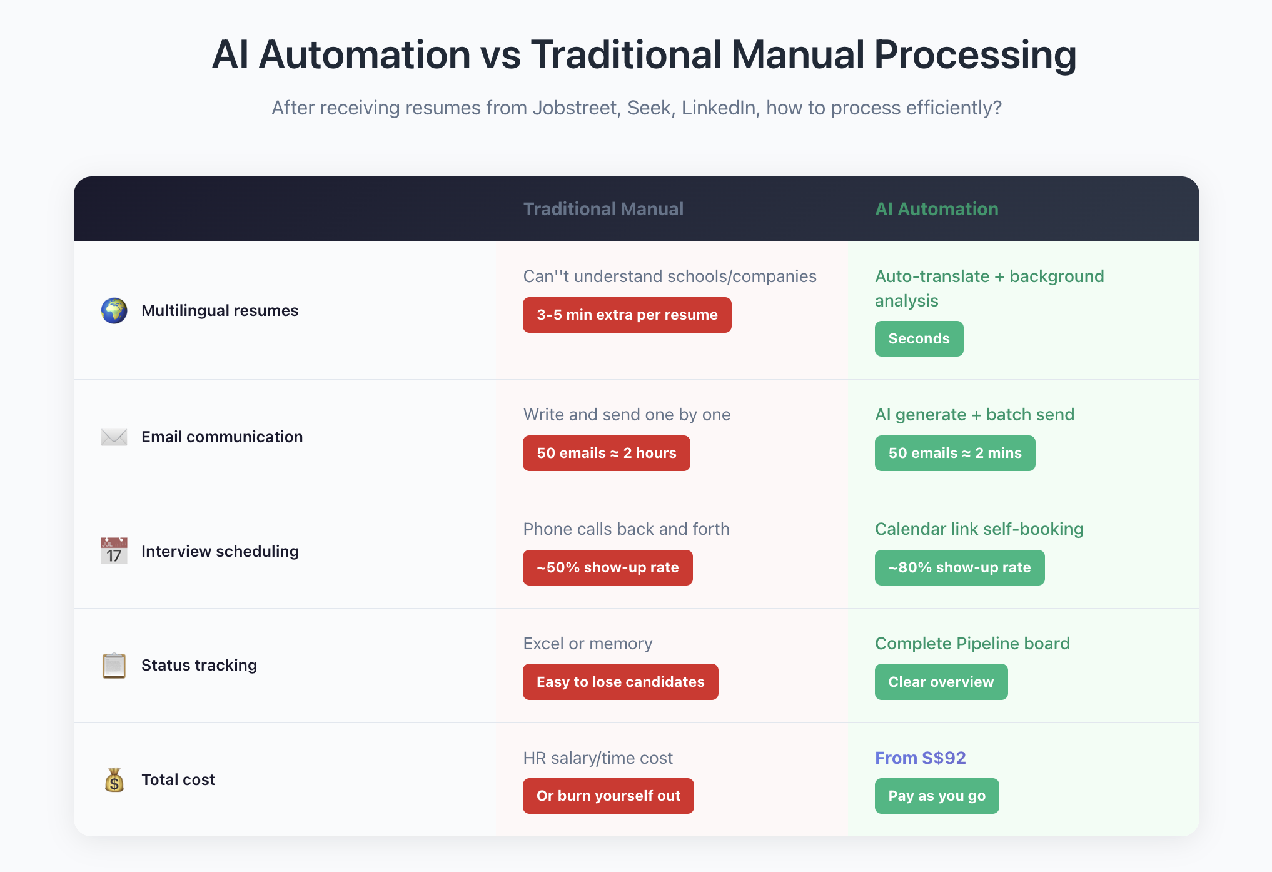Click the Easy to lose candidates badge
The height and width of the screenshot is (872, 1272).
click(620, 682)
